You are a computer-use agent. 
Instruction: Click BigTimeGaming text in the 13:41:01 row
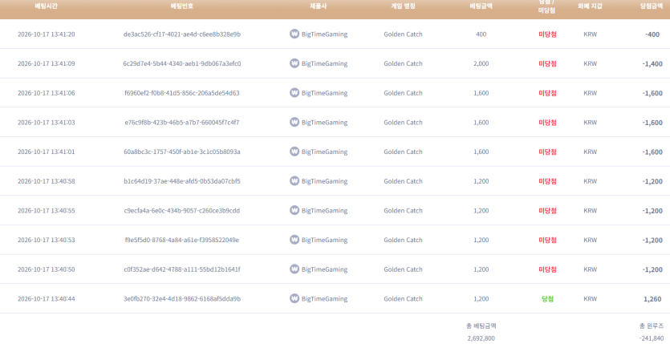(324, 152)
